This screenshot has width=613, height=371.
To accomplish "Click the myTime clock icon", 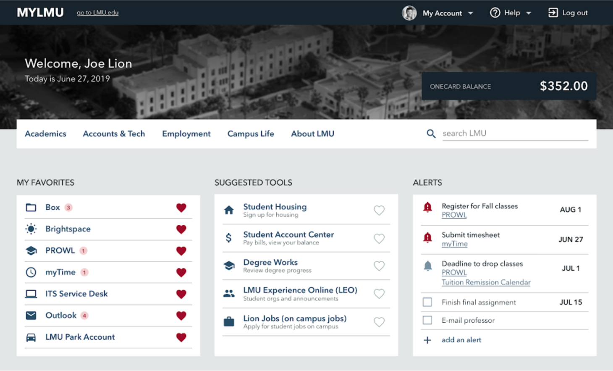I will point(31,272).
